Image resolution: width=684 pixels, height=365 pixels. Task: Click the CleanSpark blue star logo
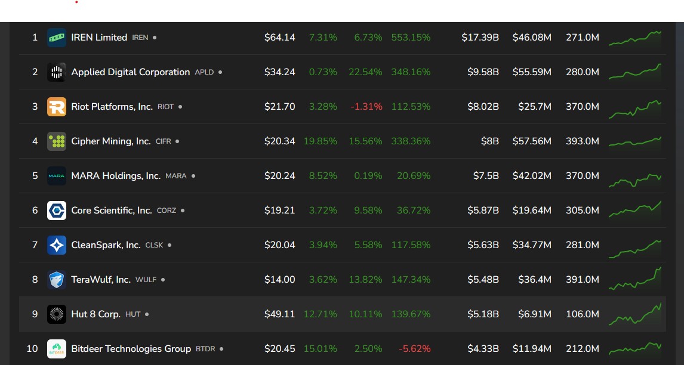pyautogui.click(x=57, y=245)
